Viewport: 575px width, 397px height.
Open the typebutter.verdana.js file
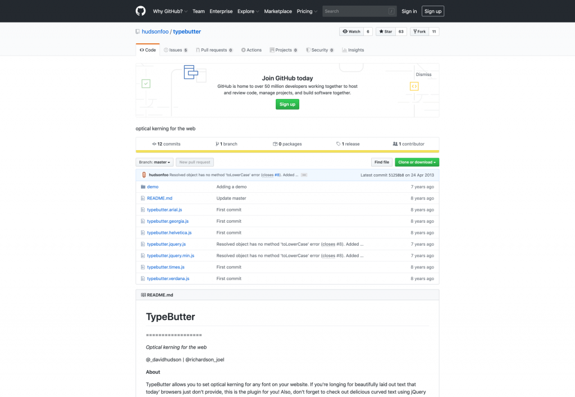(x=168, y=279)
